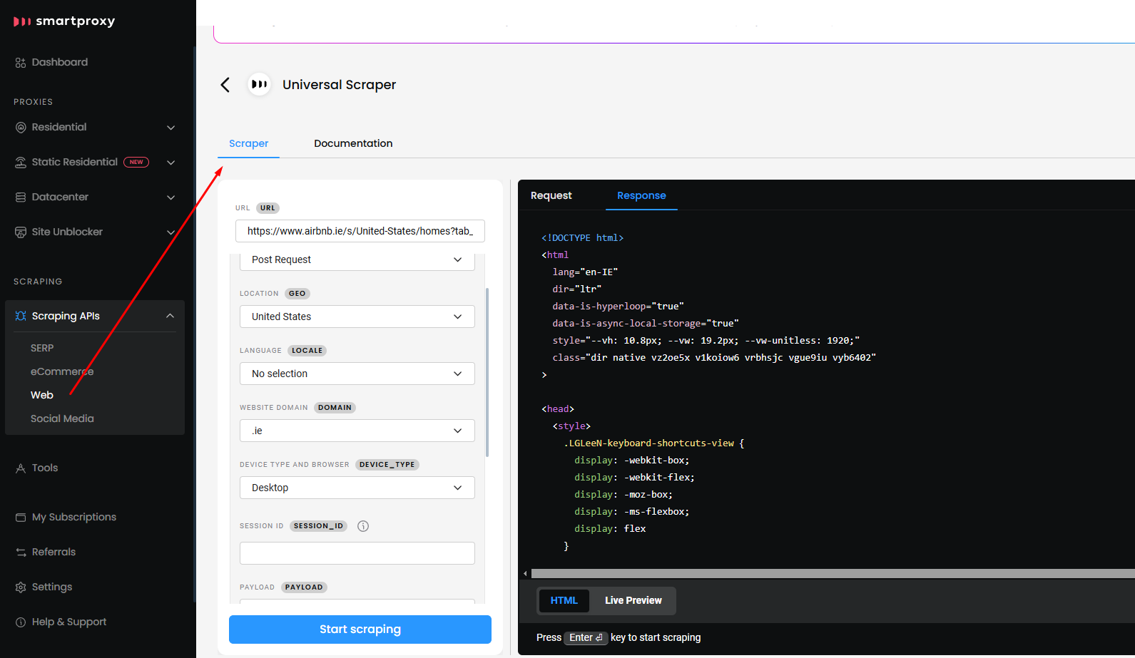Image resolution: width=1135 pixels, height=658 pixels.
Task: Open the Dashboard link
Action: (60, 63)
